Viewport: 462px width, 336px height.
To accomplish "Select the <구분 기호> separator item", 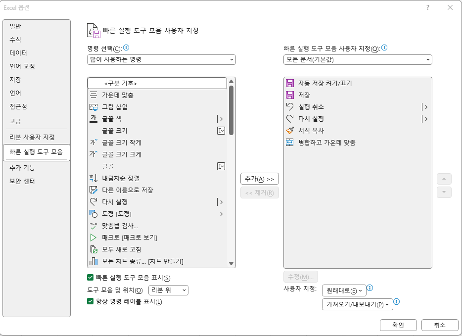I will pos(157,83).
